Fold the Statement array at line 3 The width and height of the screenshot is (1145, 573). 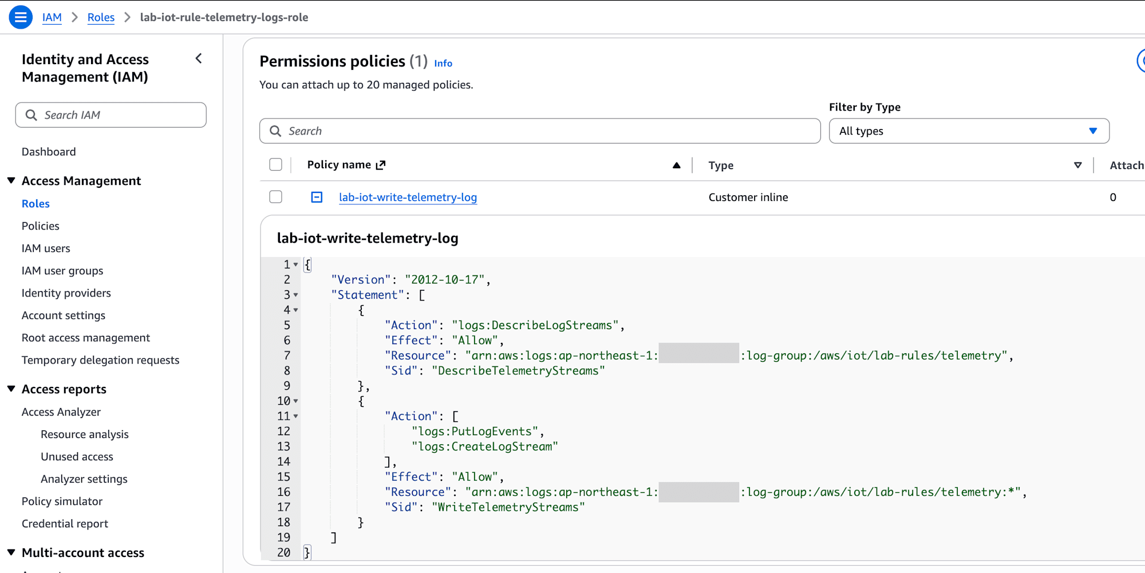pyautogui.click(x=295, y=295)
